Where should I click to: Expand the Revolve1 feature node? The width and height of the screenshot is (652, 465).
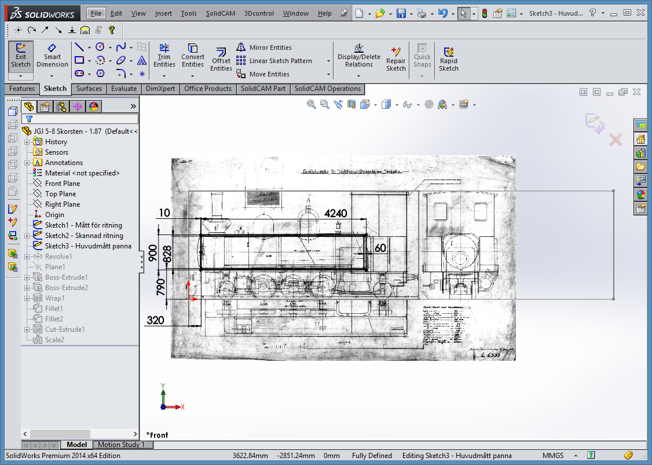(27, 257)
